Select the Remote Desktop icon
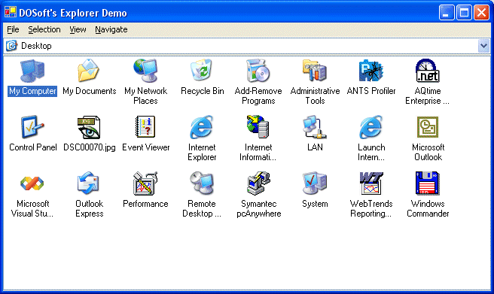 pyautogui.click(x=202, y=183)
